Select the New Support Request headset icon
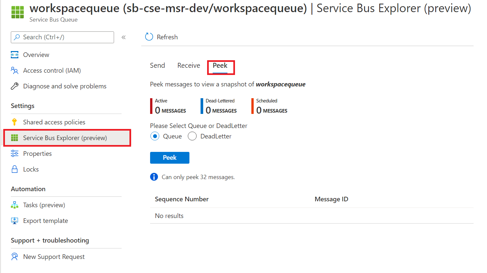487x273 pixels. tap(14, 256)
